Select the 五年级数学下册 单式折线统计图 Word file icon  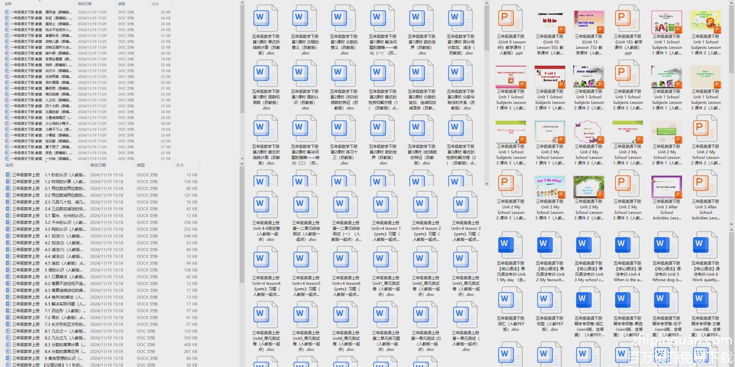(x=266, y=18)
